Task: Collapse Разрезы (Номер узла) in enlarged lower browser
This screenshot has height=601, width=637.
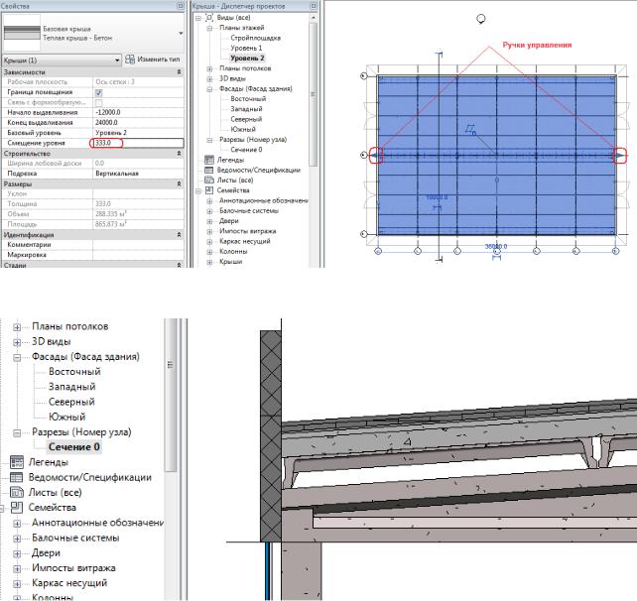Action: 17,432
